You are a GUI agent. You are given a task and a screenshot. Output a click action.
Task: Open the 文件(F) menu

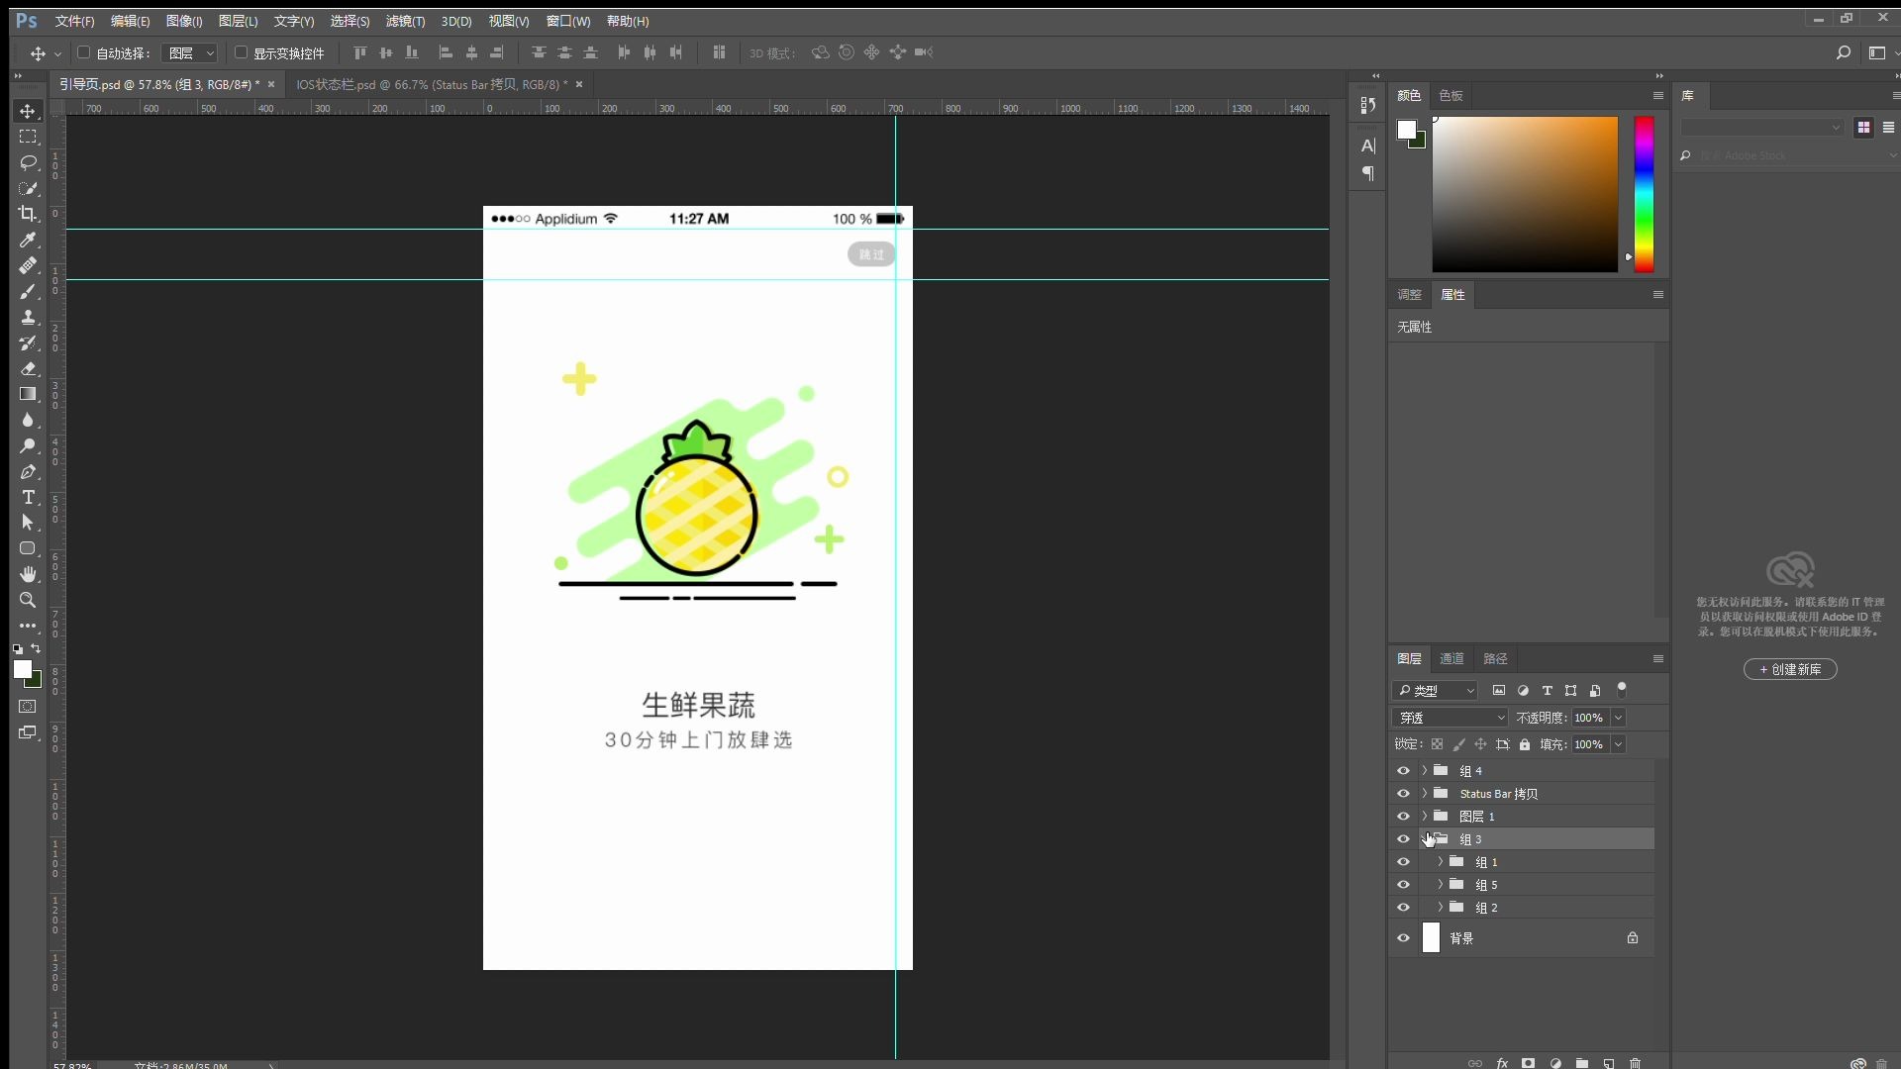point(74,21)
